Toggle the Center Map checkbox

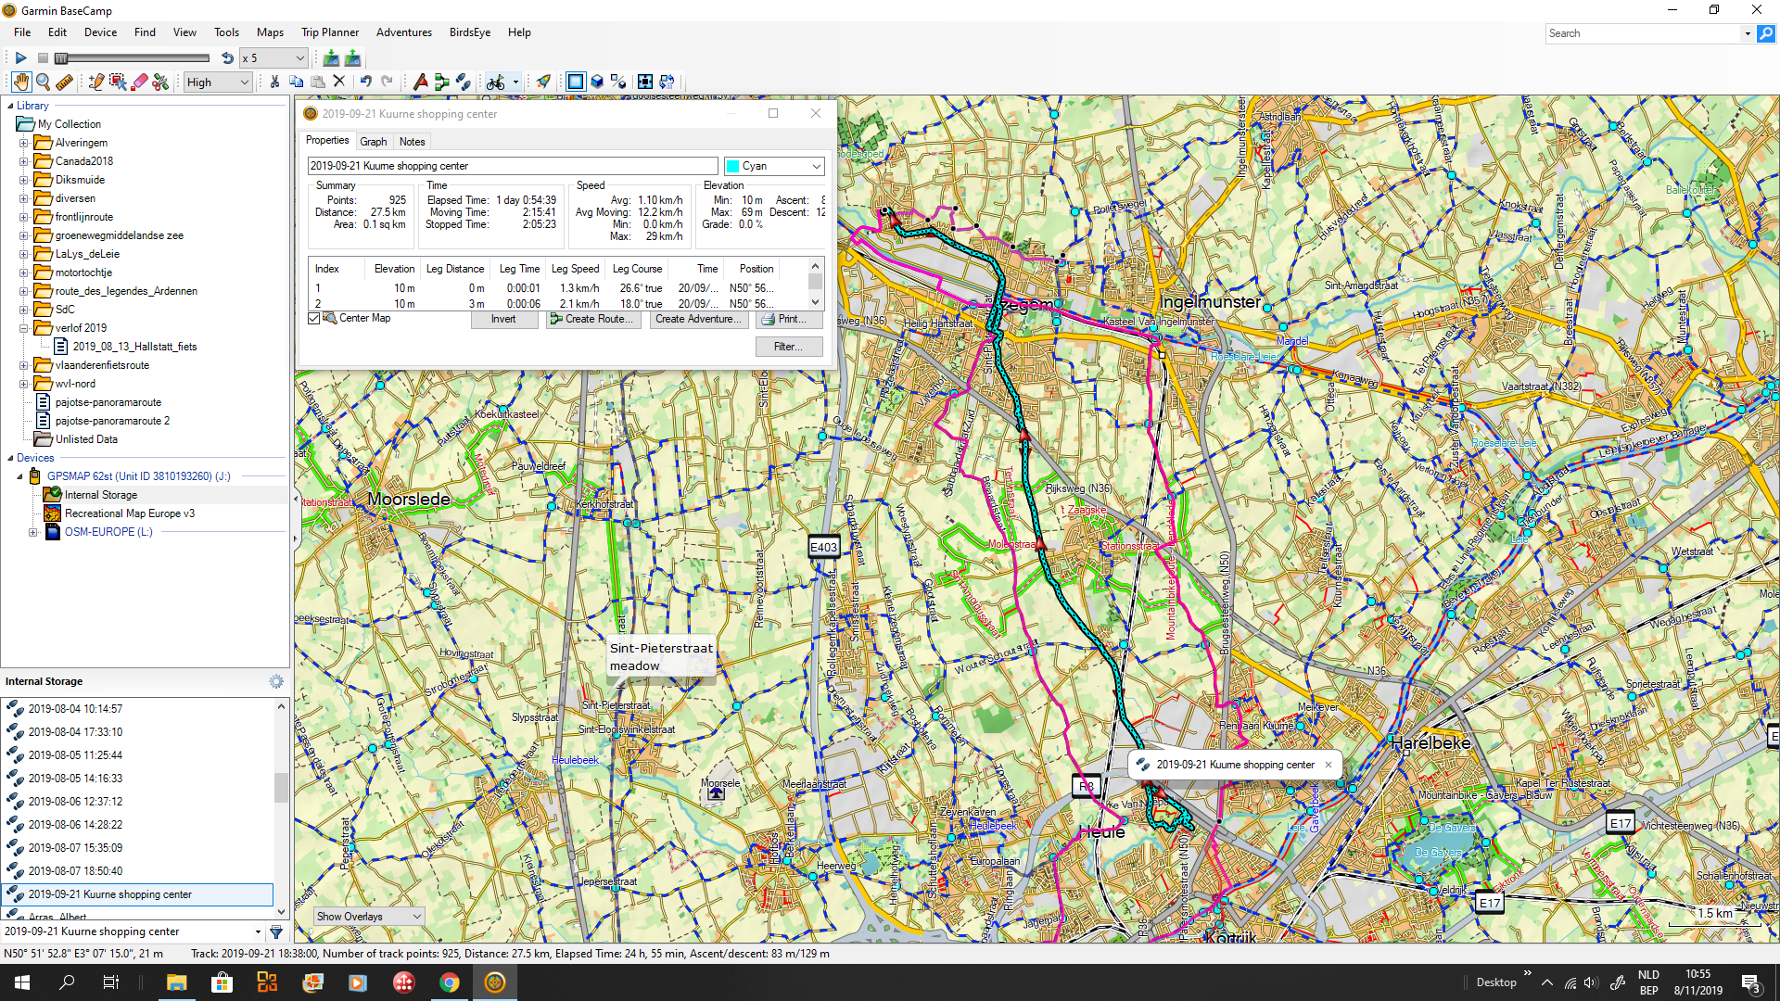tap(314, 318)
